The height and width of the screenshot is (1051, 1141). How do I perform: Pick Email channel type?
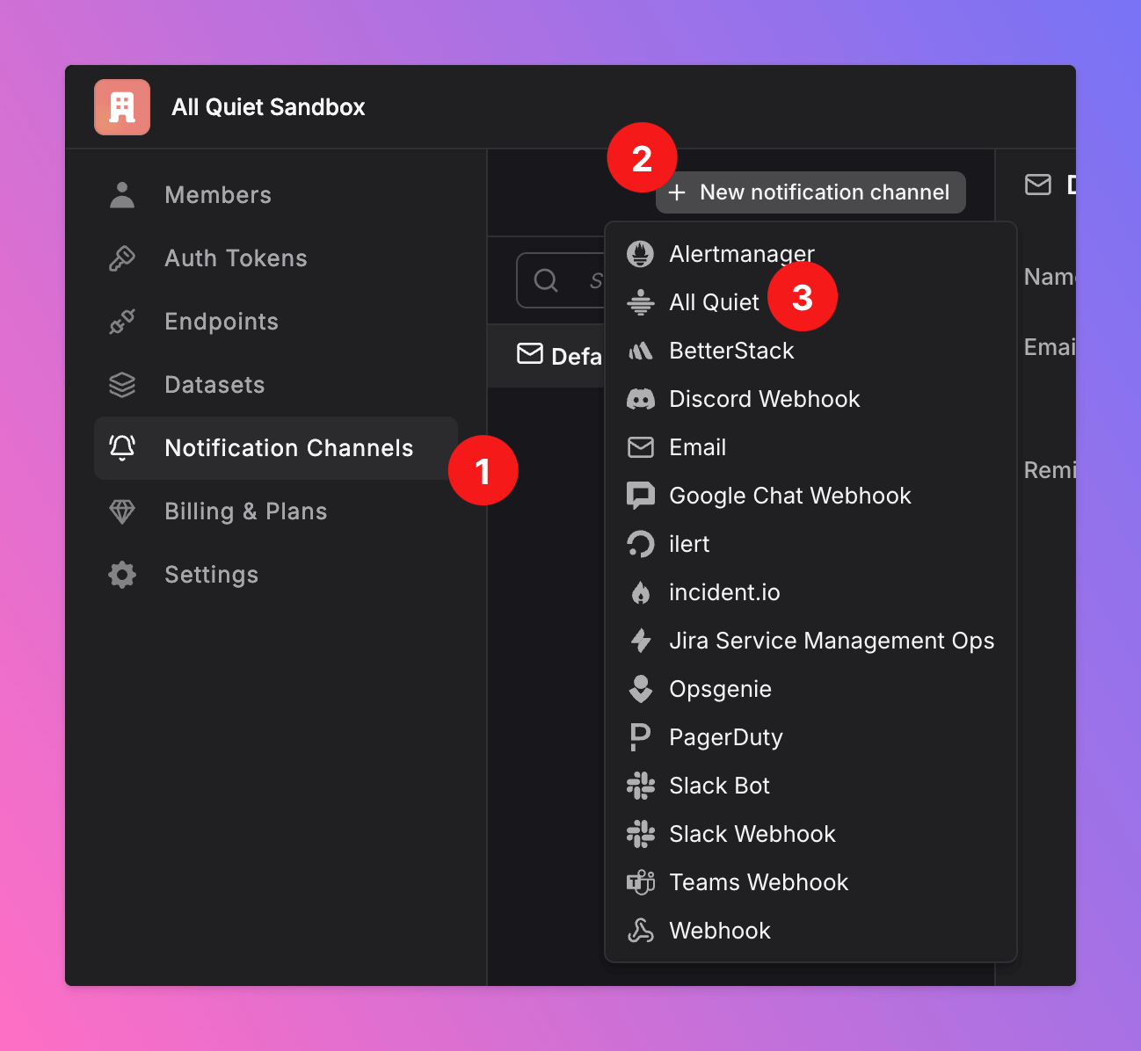[810, 447]
